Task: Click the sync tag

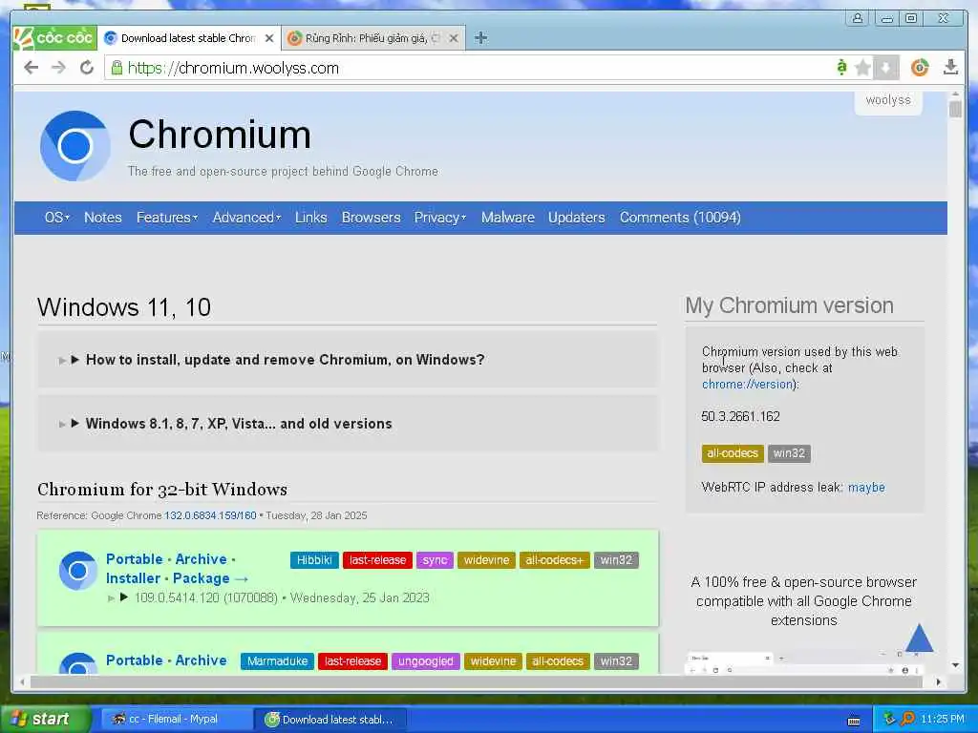Action: pyautogui.click(x=435, y=559)
